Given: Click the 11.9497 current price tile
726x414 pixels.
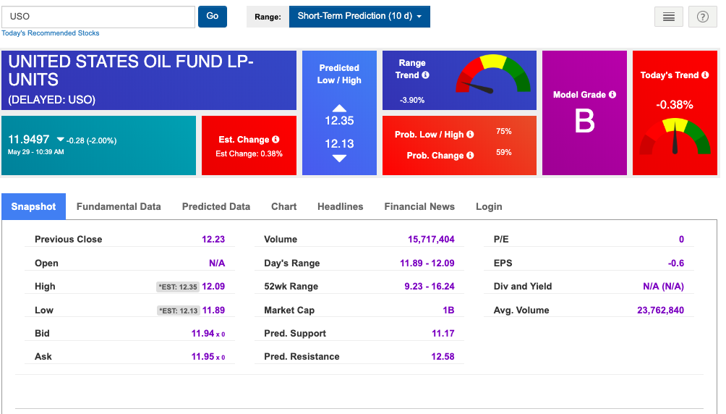Looking at the screenshot, I should point(98,145).
